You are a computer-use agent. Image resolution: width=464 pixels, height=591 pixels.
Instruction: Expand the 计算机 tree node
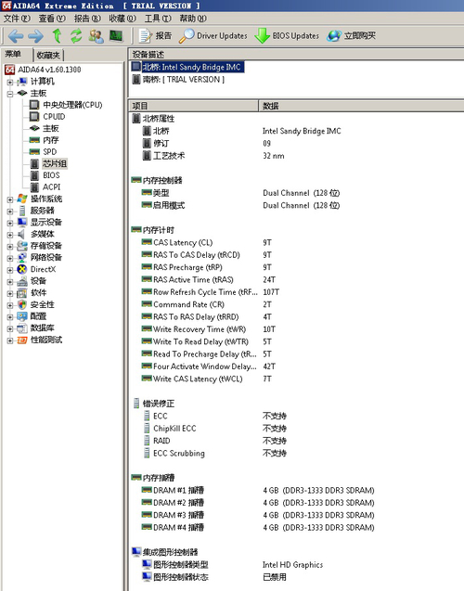[10, 82]
